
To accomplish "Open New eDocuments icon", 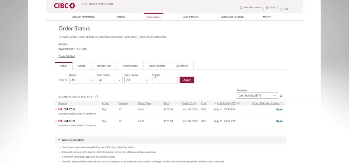I will pos(241,7).
